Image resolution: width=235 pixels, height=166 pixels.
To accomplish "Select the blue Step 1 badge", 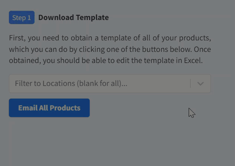I will (x=21, y=17).
